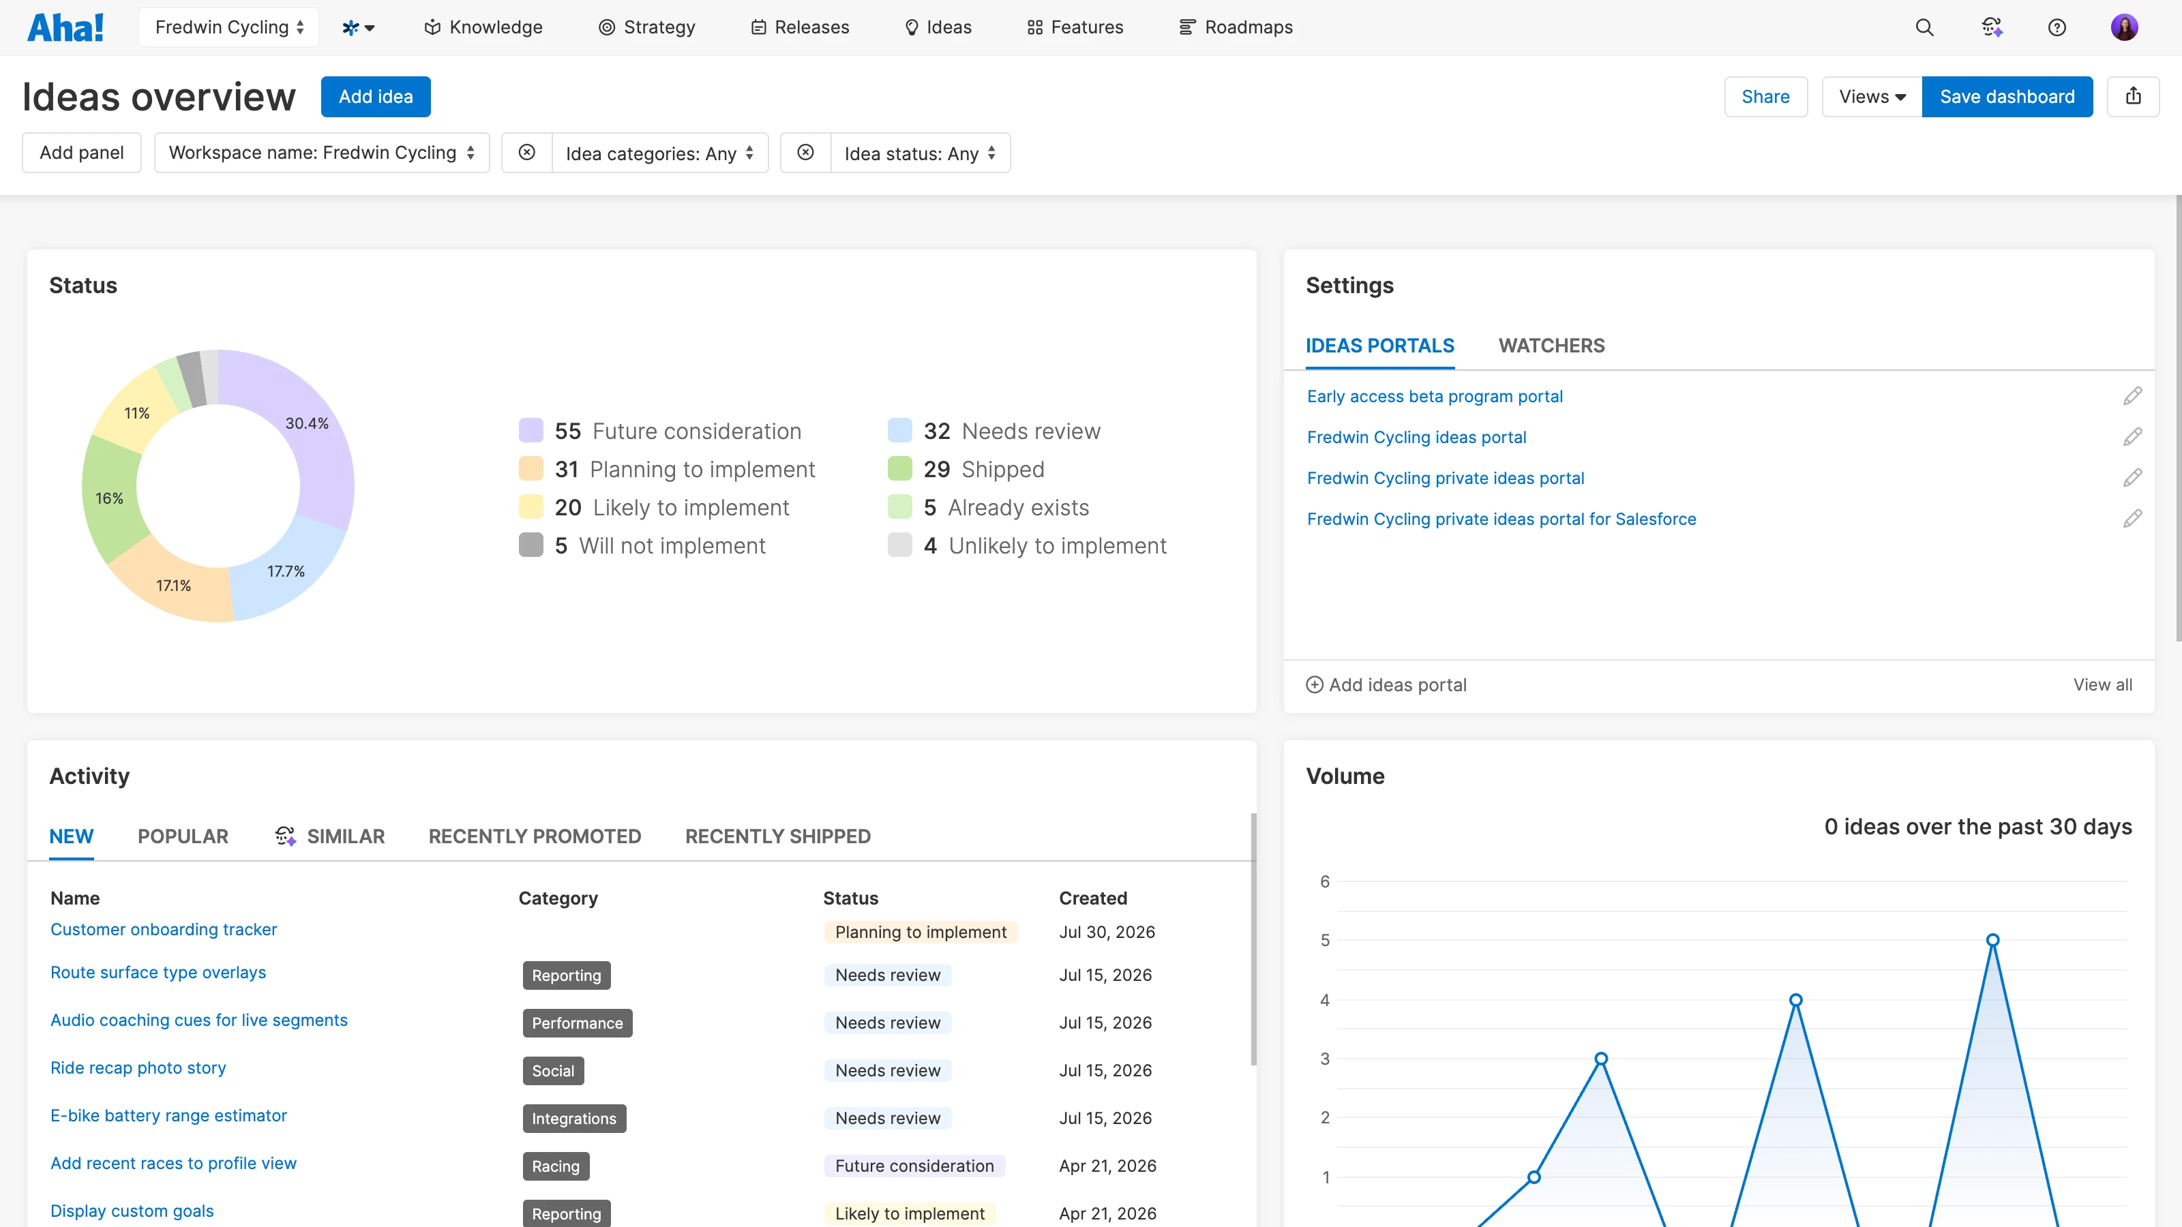This screenshot has width=2182, height=1227.
Task: Select the Recently Shipped tab
Action: [x=777, y=836]
